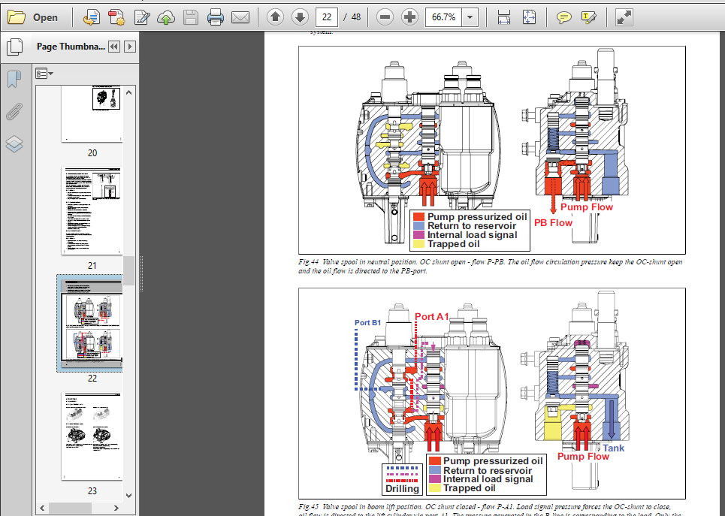The image size is (725, 516).
Task: Click the zoom in plus button
Action: 409,17
